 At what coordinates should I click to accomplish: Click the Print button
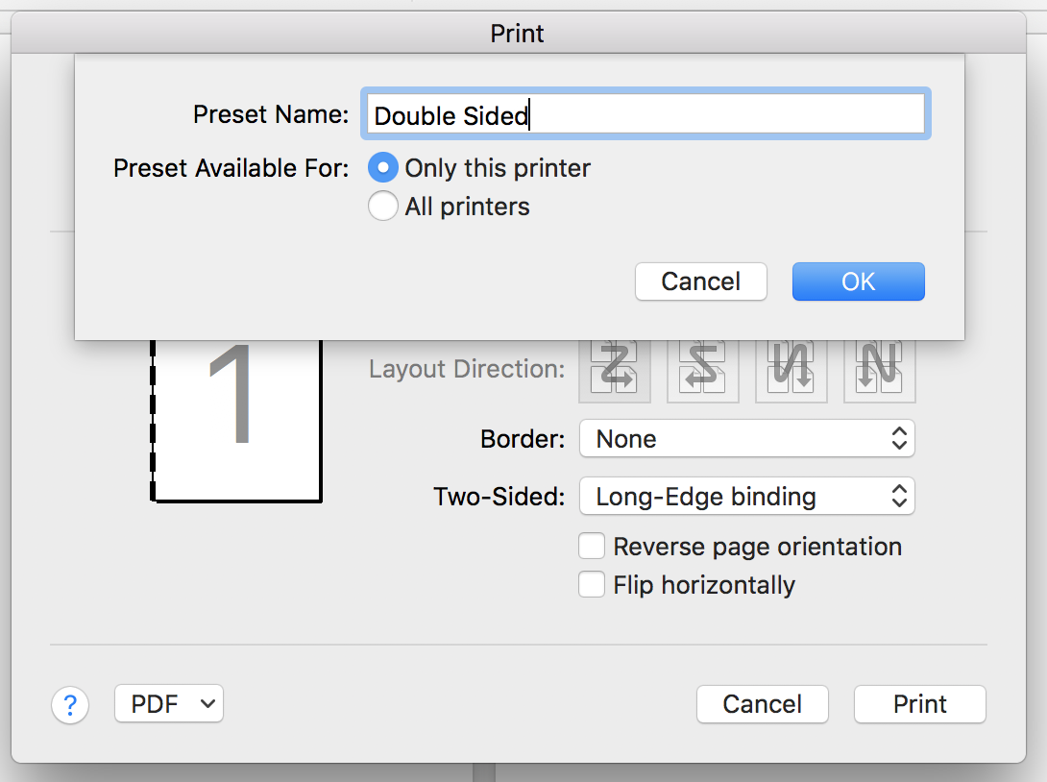click(919, 704)
